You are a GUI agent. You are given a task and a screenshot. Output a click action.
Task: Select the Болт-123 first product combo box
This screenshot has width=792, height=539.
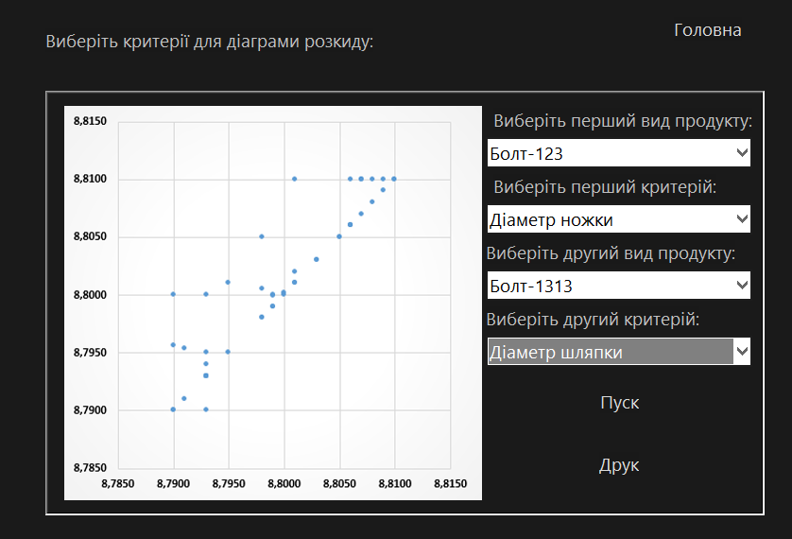[619, 152]
